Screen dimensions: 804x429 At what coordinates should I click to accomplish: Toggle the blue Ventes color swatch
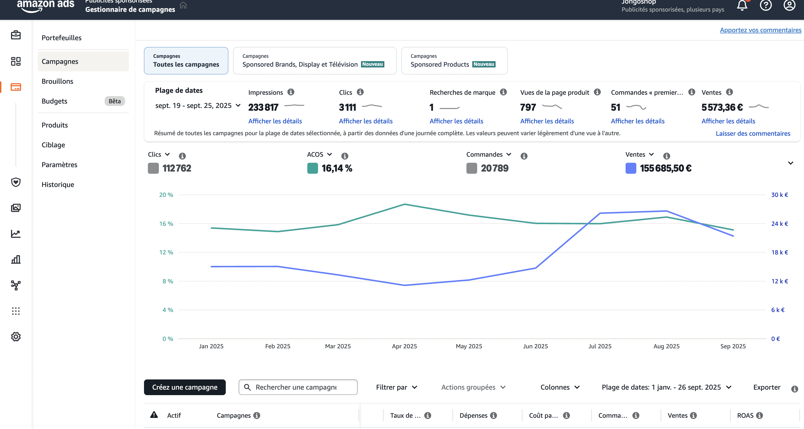[631, 168]
